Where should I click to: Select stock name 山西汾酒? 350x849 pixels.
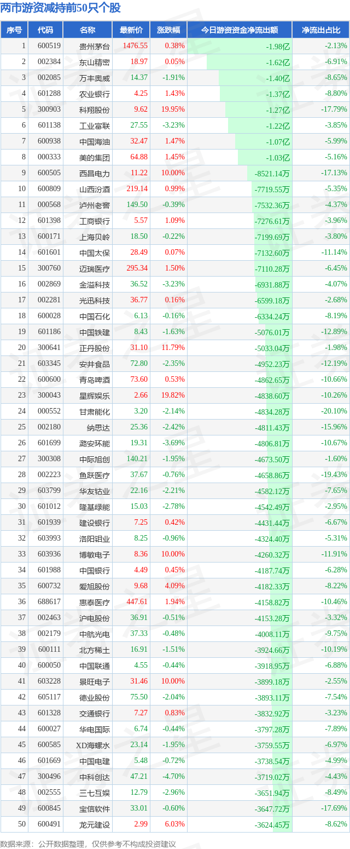95,189
